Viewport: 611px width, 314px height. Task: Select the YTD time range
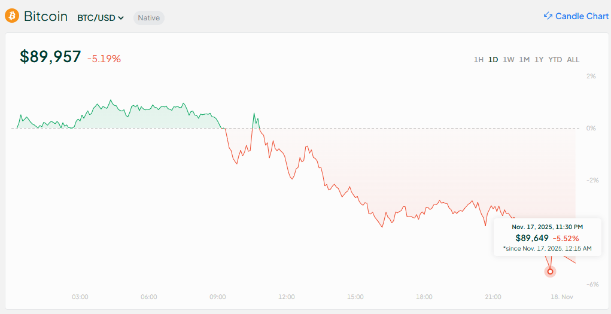tap(555, 60)
